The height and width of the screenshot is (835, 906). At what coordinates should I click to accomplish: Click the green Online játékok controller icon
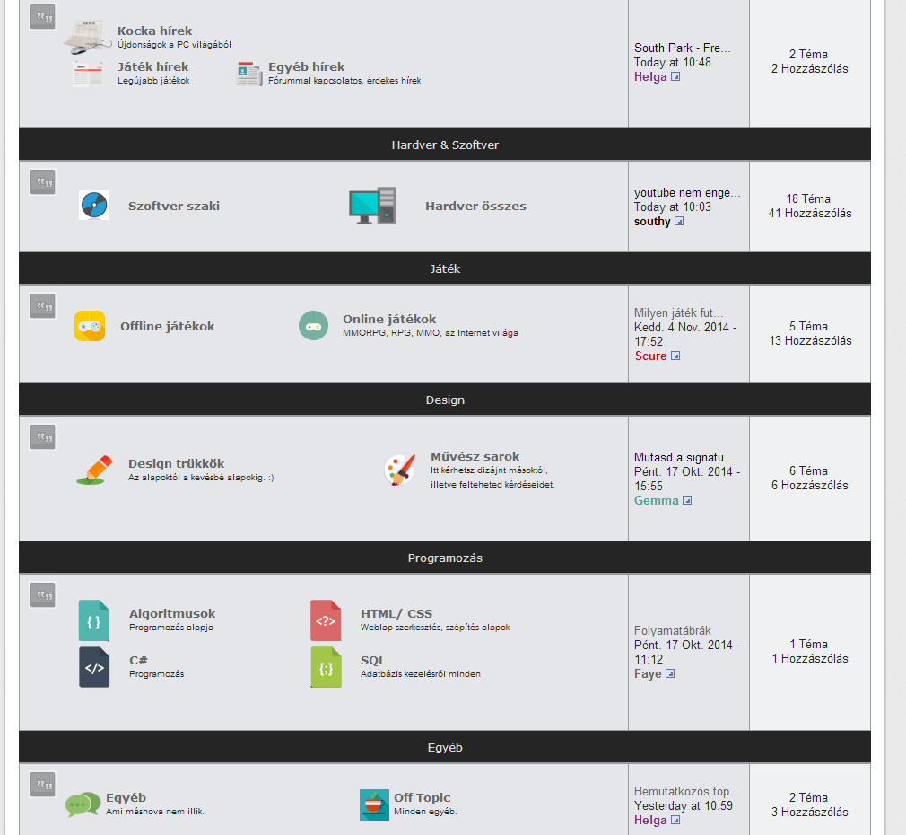313,326
